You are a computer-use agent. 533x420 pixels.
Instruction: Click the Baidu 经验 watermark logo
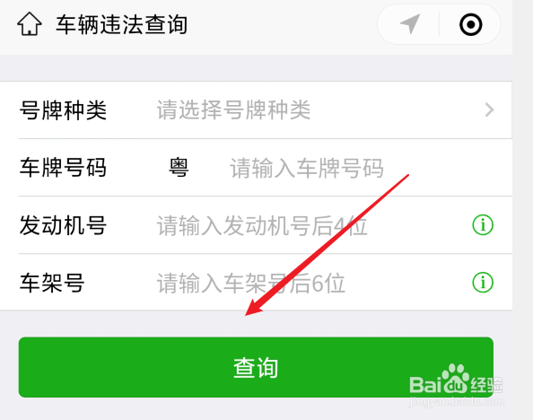click(x=456, y=380)
